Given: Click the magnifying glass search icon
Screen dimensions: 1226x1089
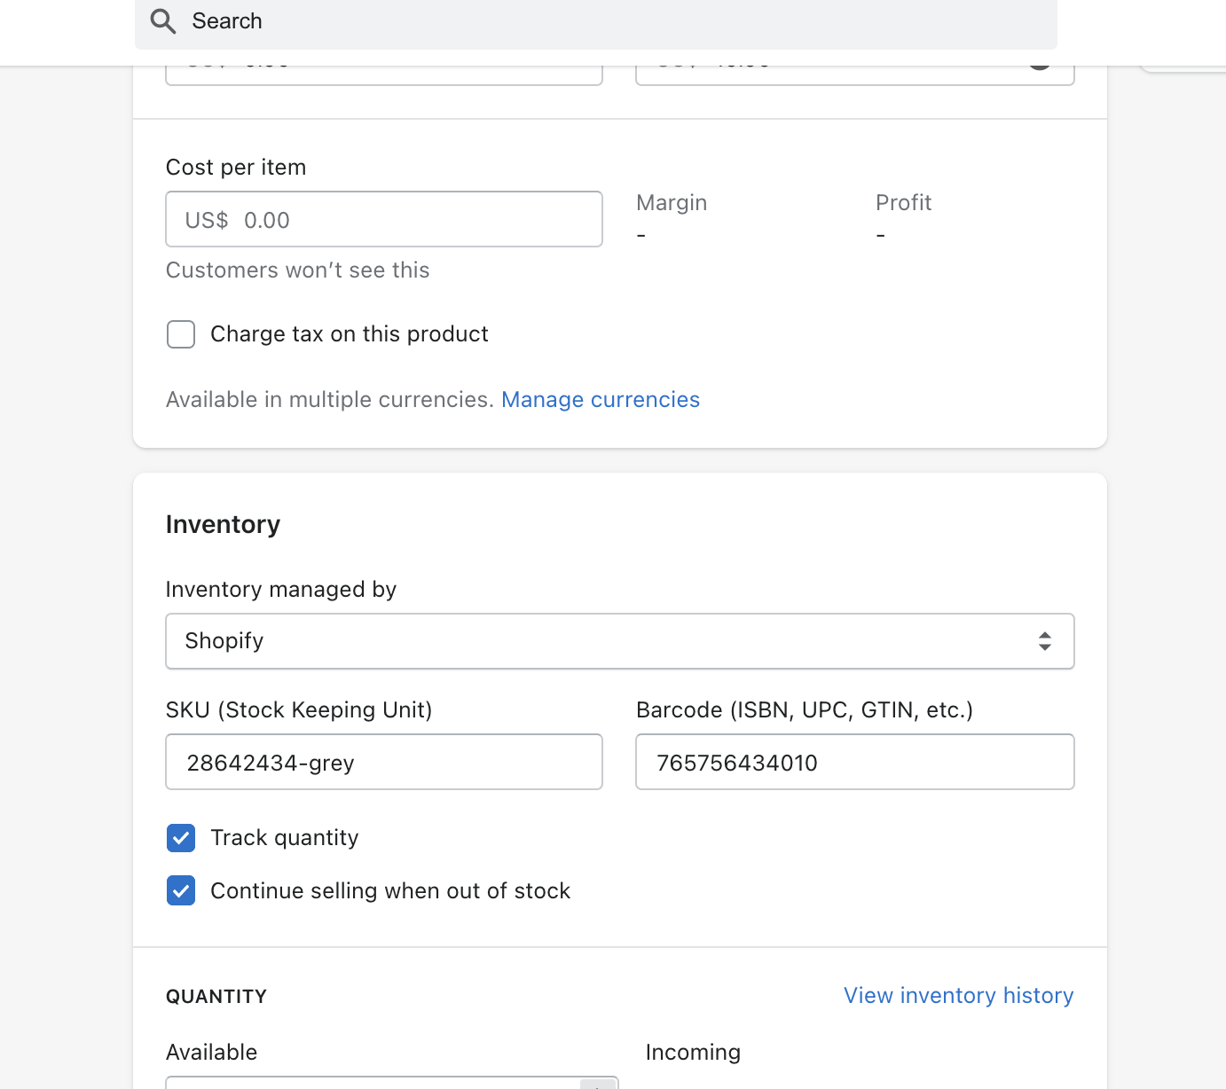Looking at the screenshot, I should (x=163, y=20).
